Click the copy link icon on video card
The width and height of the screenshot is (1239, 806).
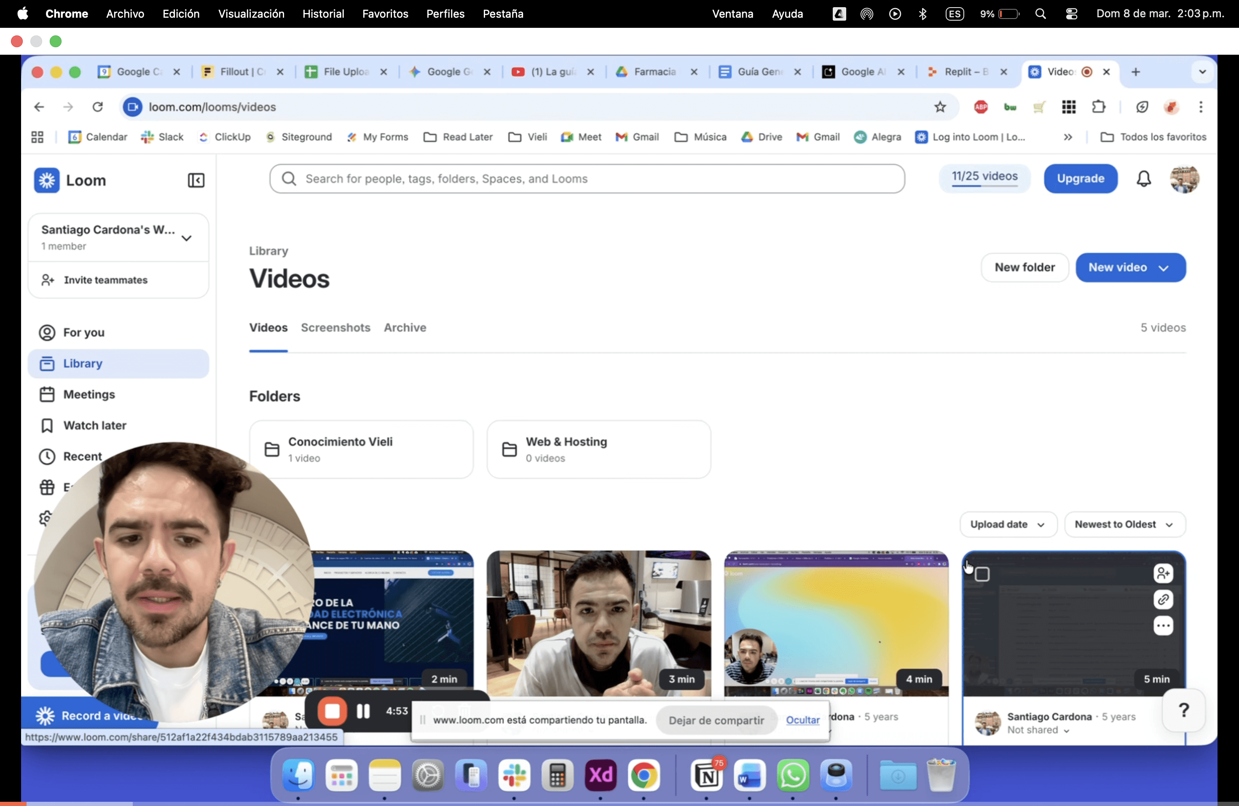1163,599
